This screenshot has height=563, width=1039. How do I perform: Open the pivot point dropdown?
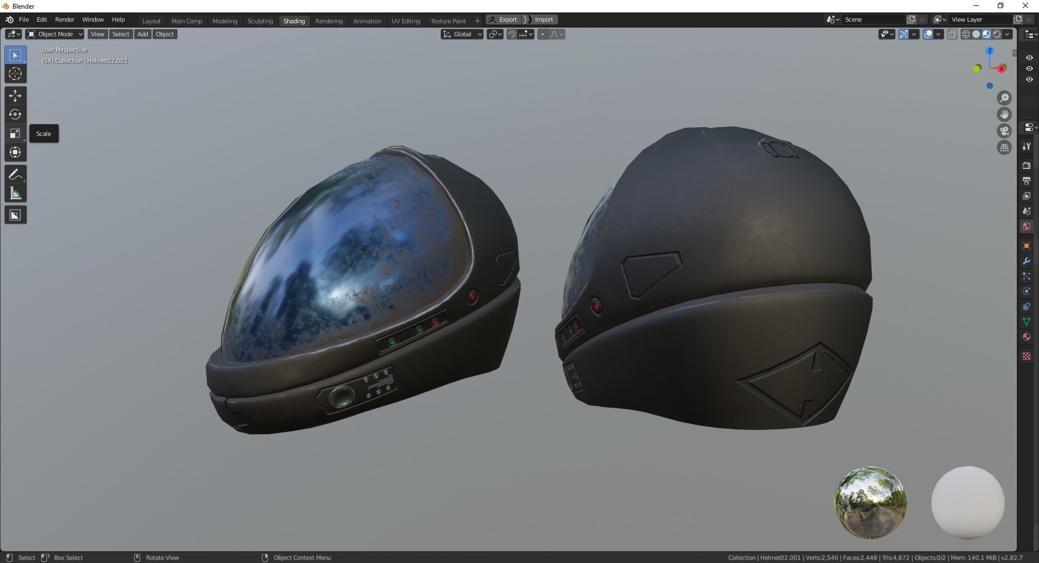495,34
